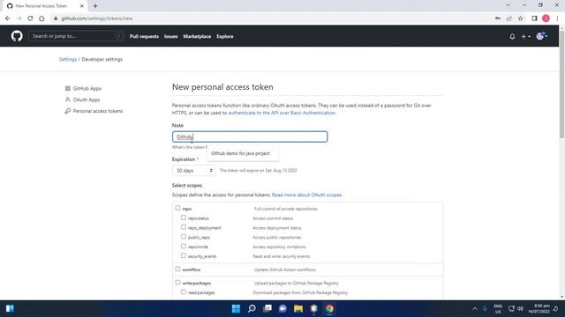
Task: Click the GitHub logo in header
Action: click(17, 36)
